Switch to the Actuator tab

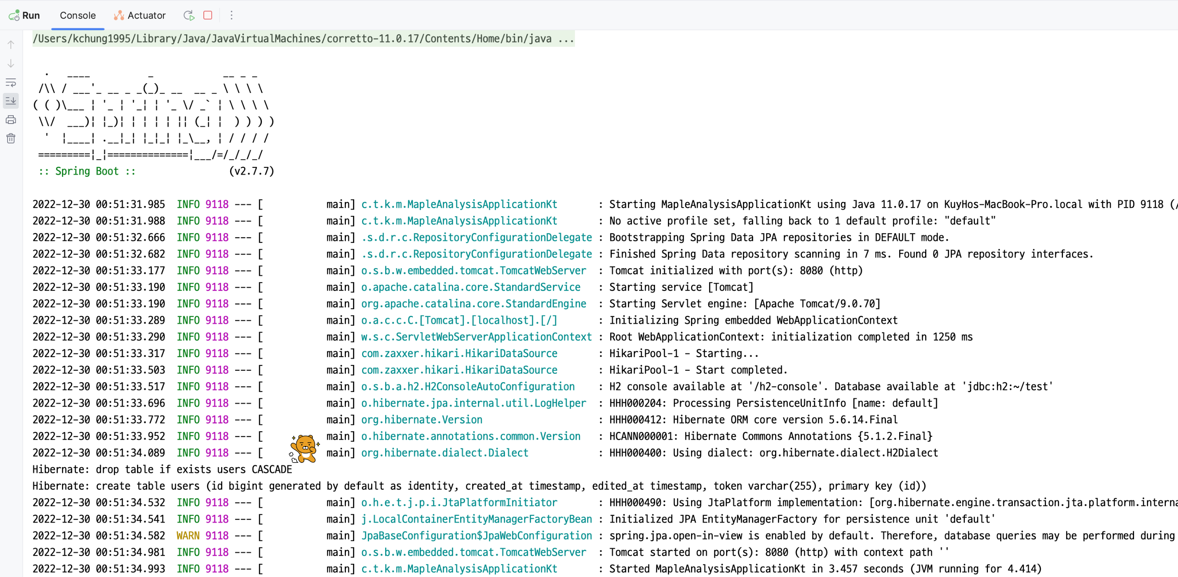[140, 16]
